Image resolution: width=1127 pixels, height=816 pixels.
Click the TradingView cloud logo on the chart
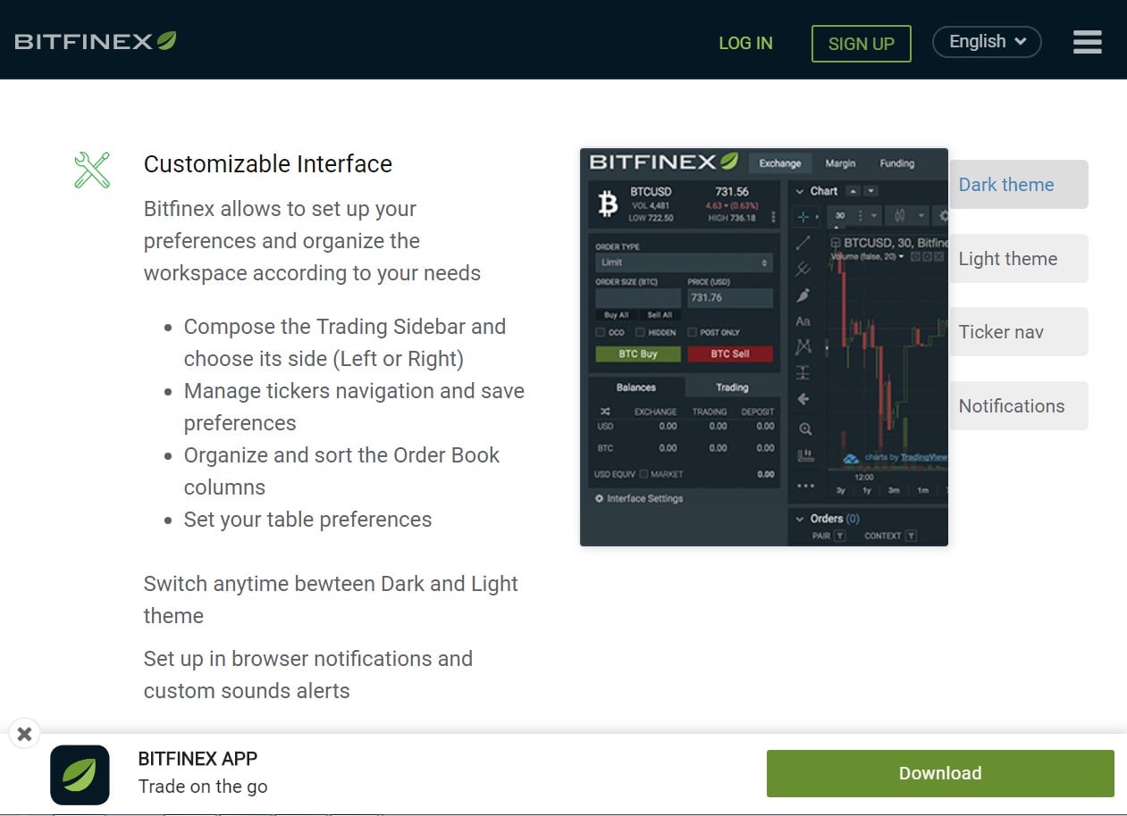click(x=849, y=459)
